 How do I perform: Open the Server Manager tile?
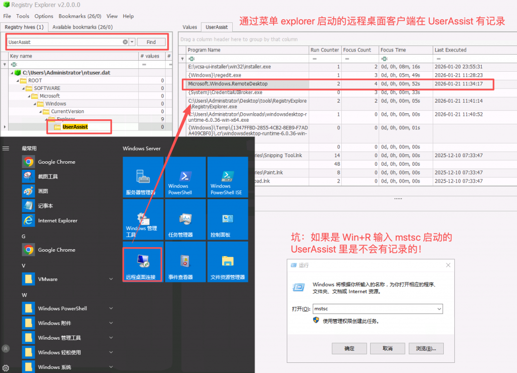click(x=143, y=177)
